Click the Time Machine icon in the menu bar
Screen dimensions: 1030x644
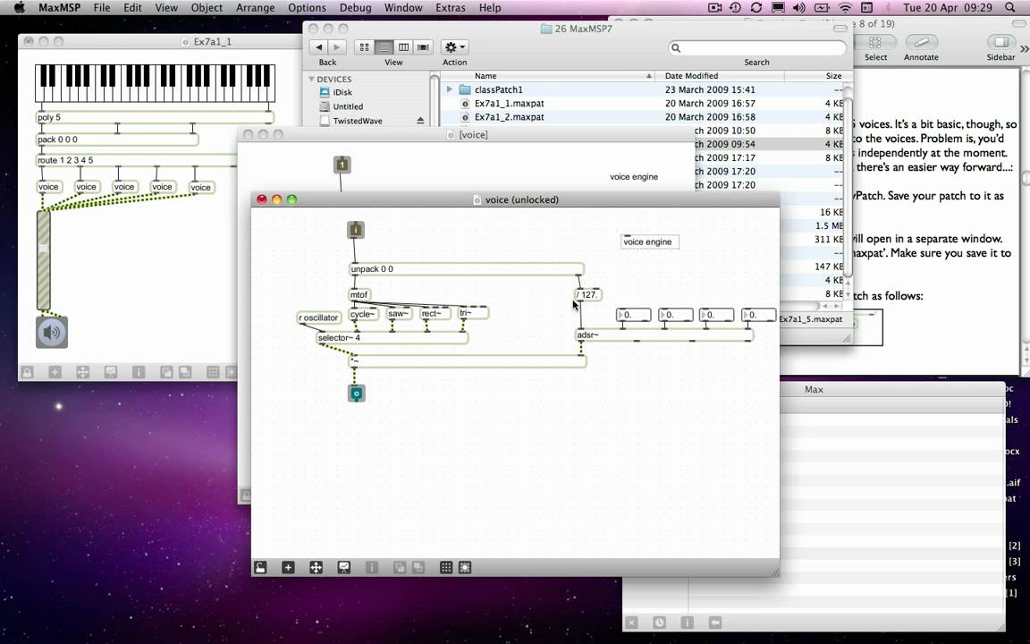tap(735, 8)
